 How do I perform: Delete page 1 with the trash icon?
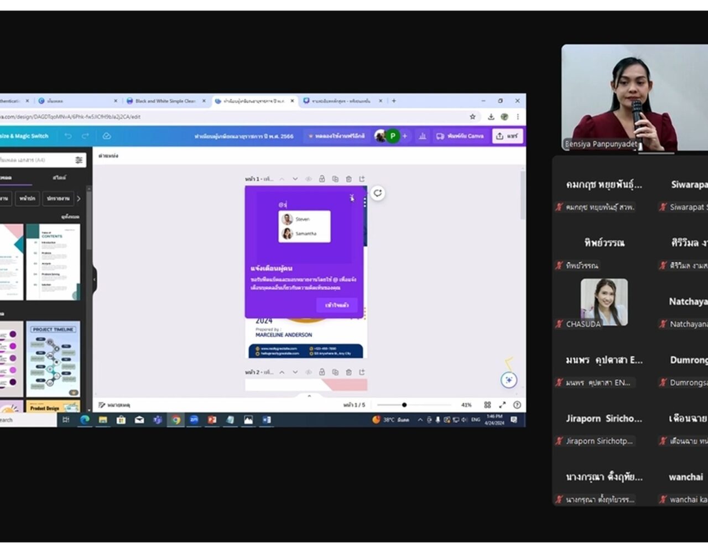pyautogui.click(x=348, y=179)
